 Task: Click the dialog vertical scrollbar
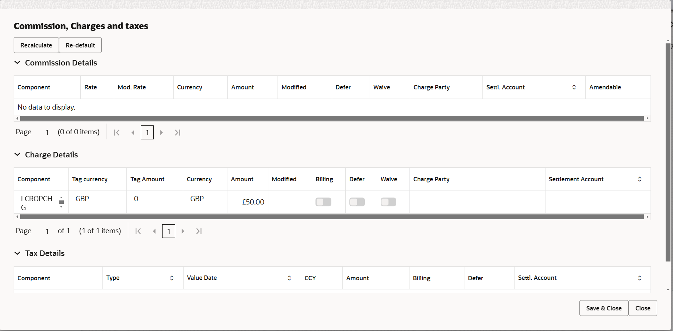(668, 152)
